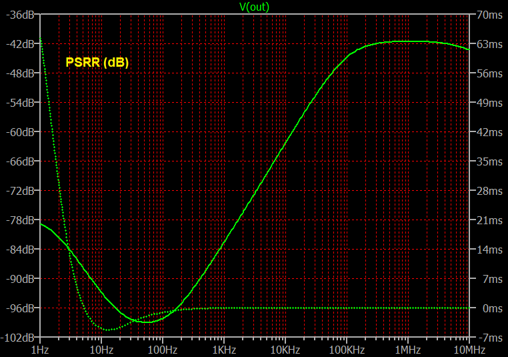The image size is (508, 357).
Task: Click the -84dB left axis label
Action: point(20,250)
